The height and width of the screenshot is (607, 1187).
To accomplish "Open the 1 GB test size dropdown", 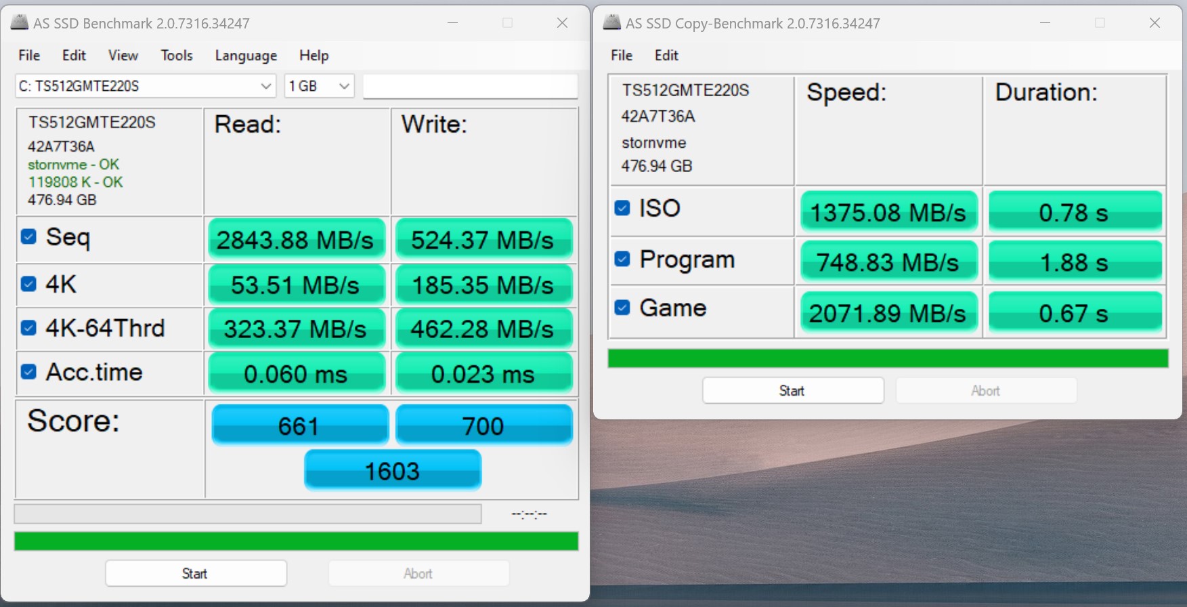I will click(x=320, y=86).
